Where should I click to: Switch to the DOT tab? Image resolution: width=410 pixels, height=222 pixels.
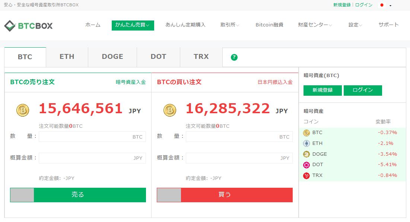[x=159, y=57]
